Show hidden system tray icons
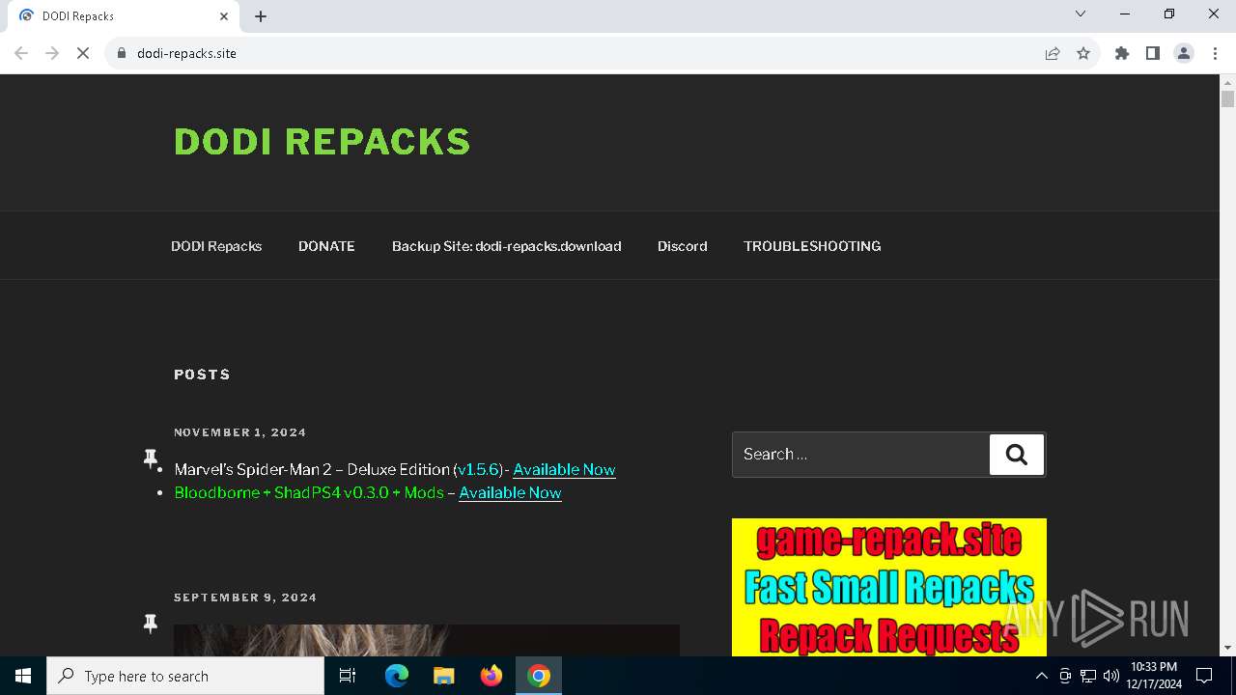The width and height of the screenshot is (1236, 695). coord(1041,676)
